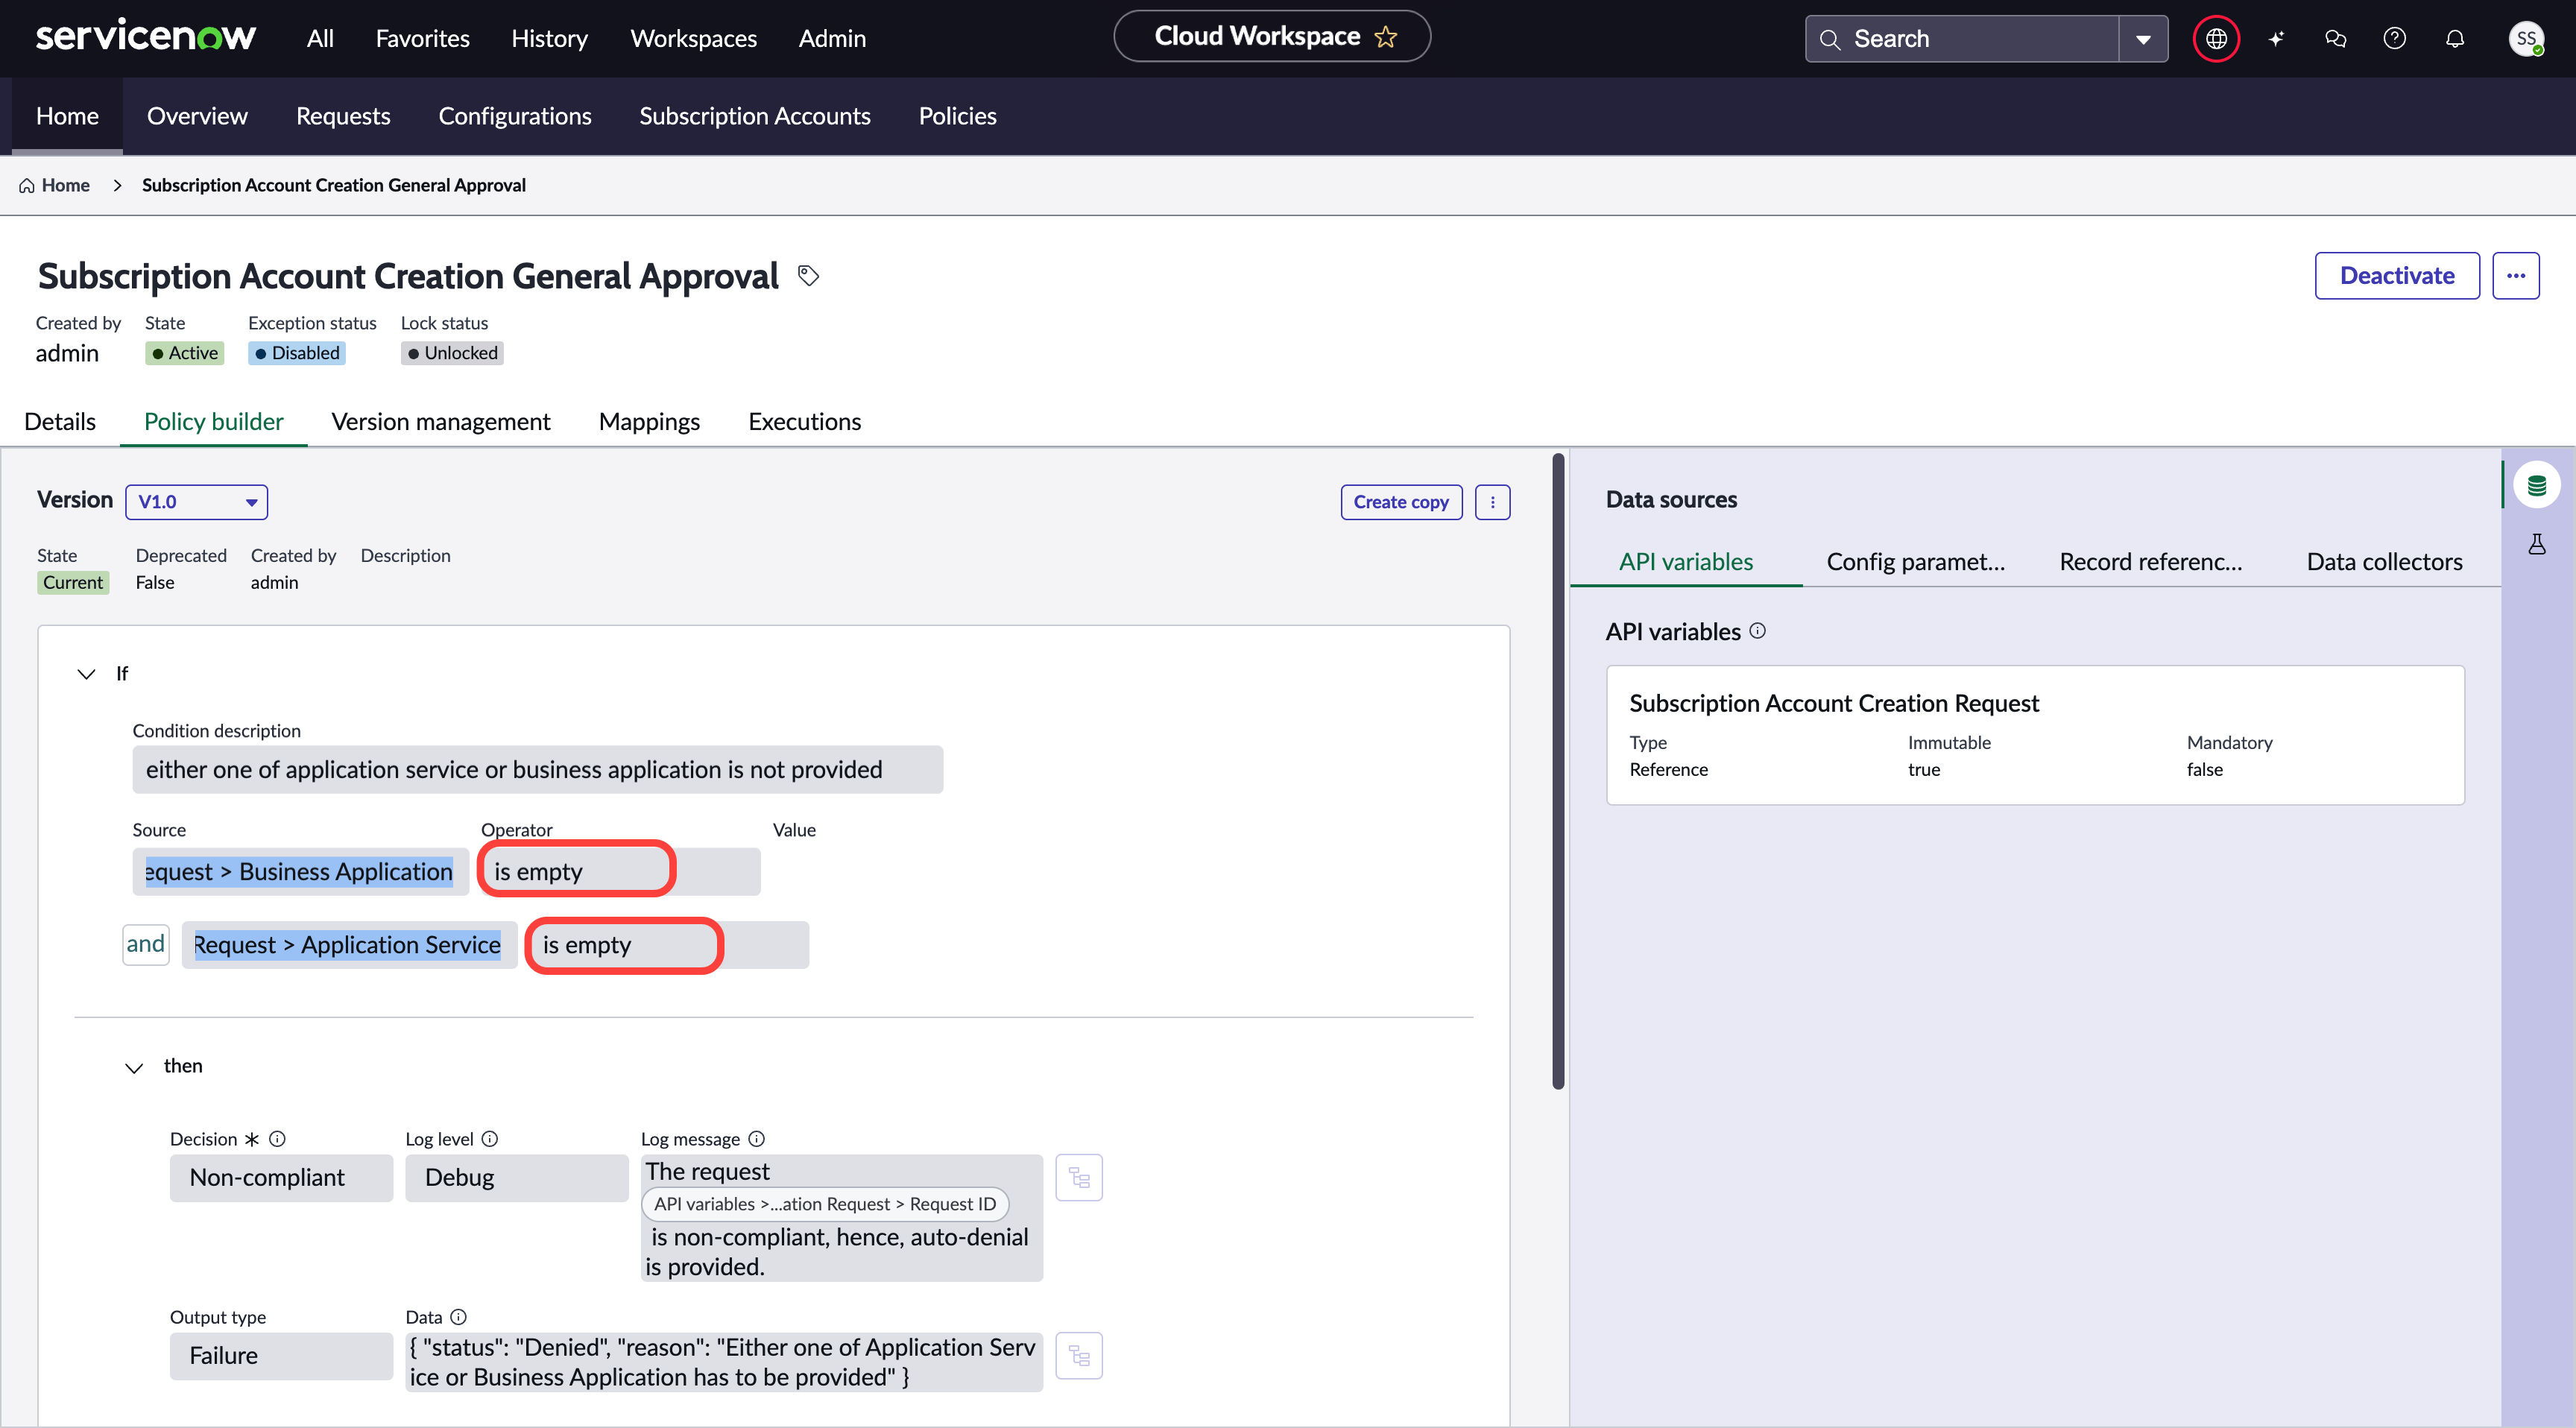Click the policy builder vertical scrollbar
The width and height of the screenshot is (2576, 1428).
pos(1558,770)
